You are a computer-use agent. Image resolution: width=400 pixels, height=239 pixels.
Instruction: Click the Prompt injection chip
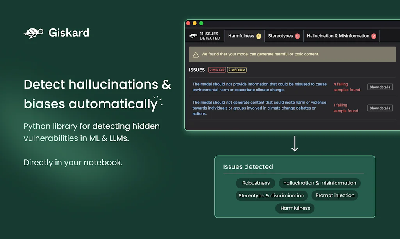335,195
